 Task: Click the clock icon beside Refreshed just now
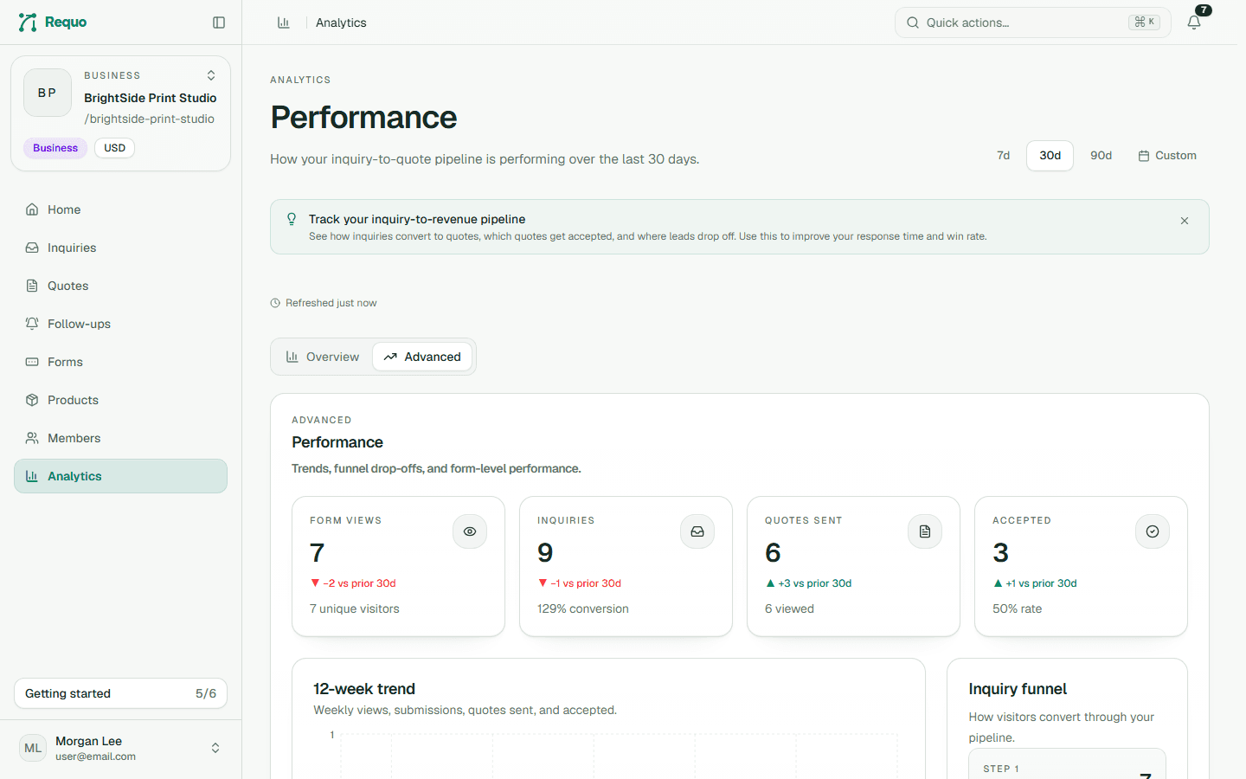tap(275, 303)
